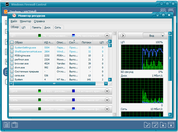Viewport: 178px width, 132px height.
Task: Click the arrow button left of Вид
Action: click(123, 36)
